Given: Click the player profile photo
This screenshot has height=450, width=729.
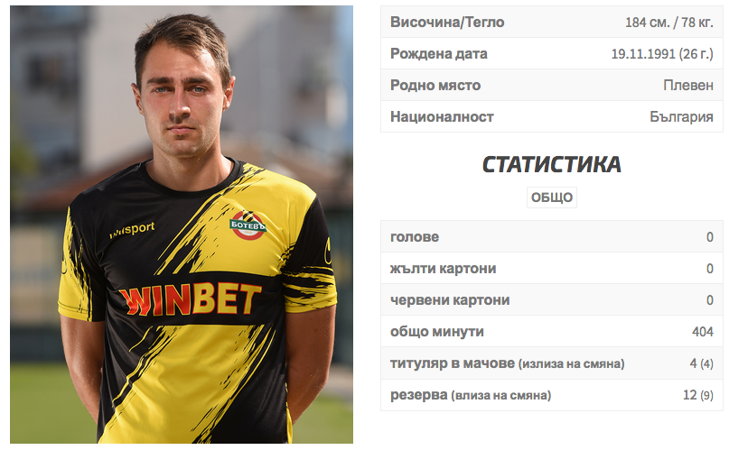Looking at the screenshot, I should point(182,225).
